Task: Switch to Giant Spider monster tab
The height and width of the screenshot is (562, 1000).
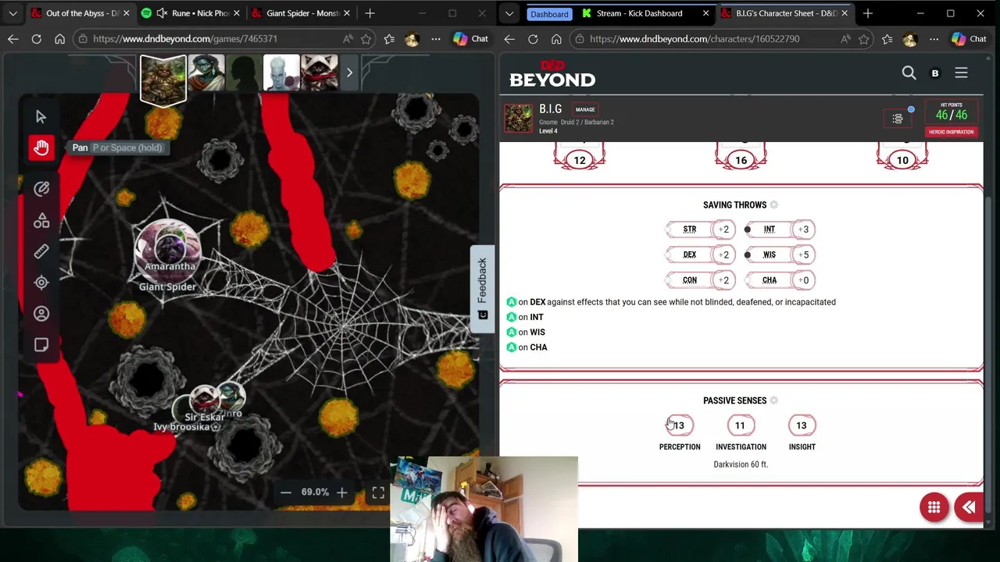Action: [x=301, y=13]
